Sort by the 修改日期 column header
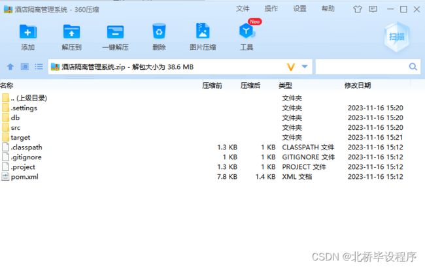 pos(358,86)
